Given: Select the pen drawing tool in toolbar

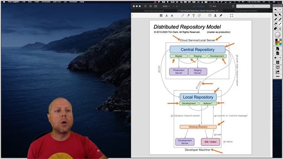Looking at the screenshot, I should click(x=183, y=16).
